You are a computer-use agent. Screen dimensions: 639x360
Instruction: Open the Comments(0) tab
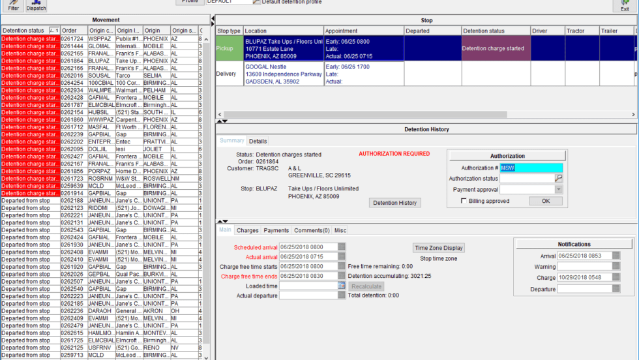tap(312, 230)
